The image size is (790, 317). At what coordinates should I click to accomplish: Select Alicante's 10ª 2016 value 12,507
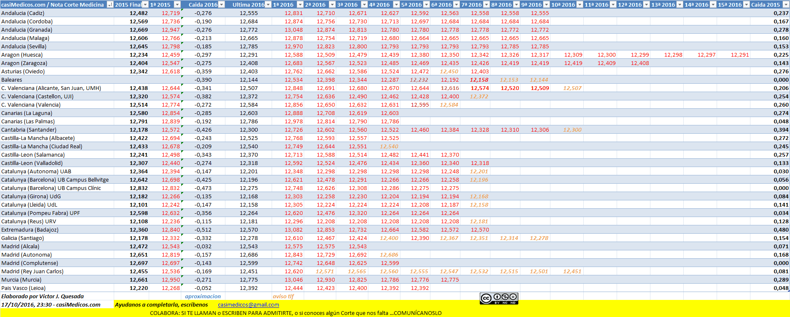(572, 88)
